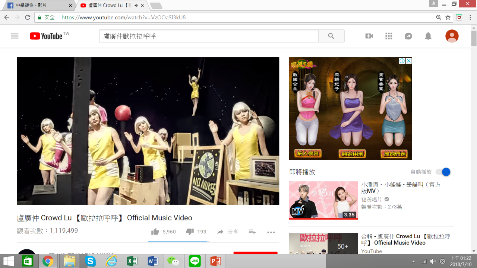Open the zoom magnifier in address bar
The height and width of the screenshot is (268, 477).
click(439, 17)
